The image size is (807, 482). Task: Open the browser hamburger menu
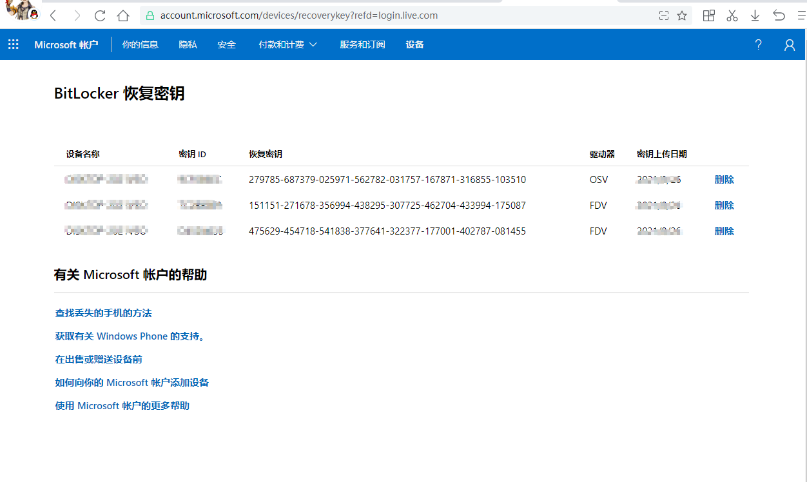[801, 15]
